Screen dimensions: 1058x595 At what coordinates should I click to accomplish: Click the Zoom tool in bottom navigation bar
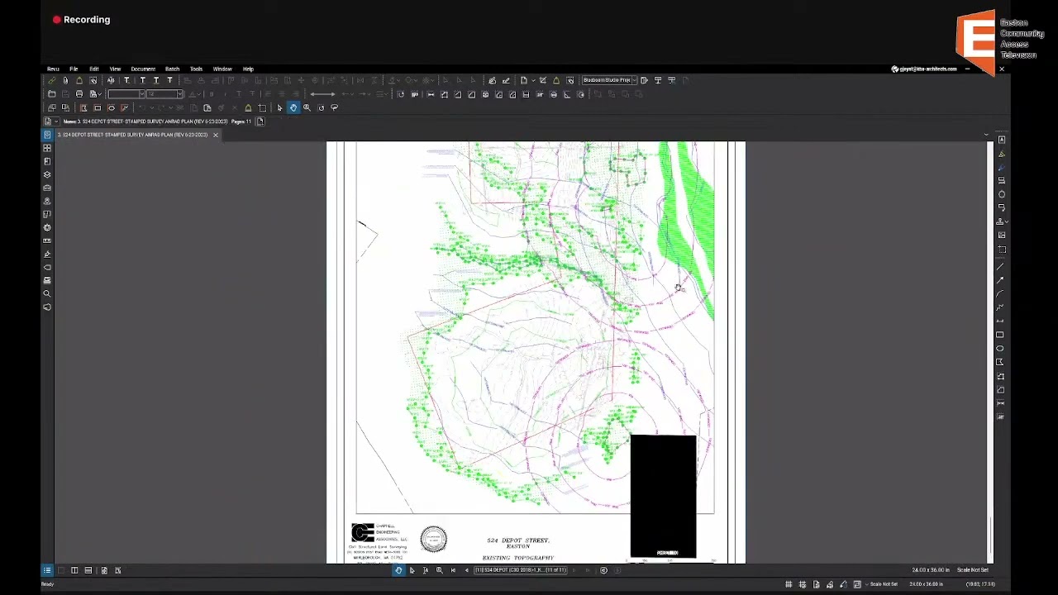439,570
